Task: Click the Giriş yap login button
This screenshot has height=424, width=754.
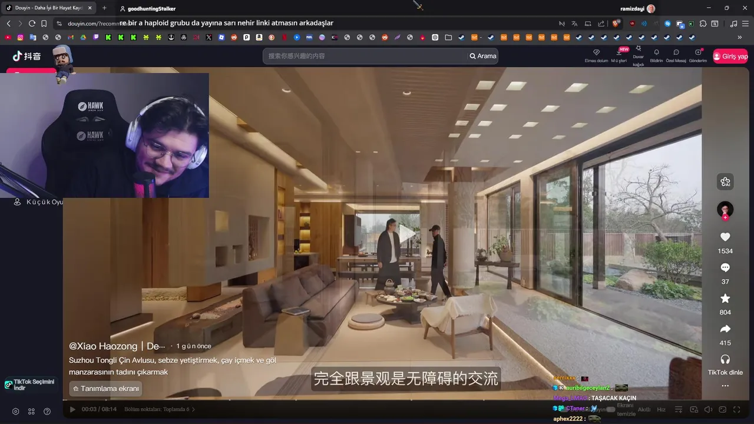Action: [x=730, y=56]
